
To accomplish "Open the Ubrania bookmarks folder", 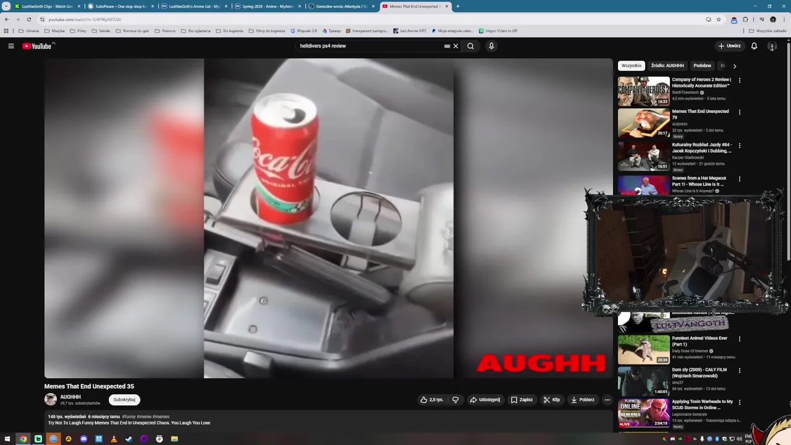I will pos(28,30).
